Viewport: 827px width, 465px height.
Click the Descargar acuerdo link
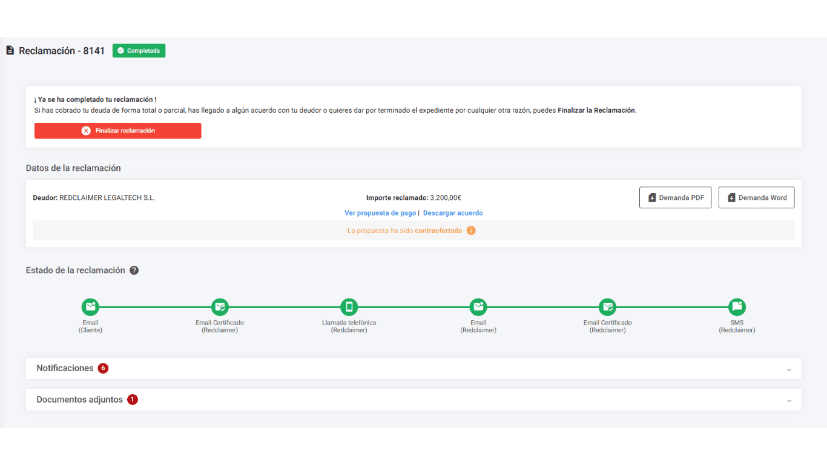453,213
